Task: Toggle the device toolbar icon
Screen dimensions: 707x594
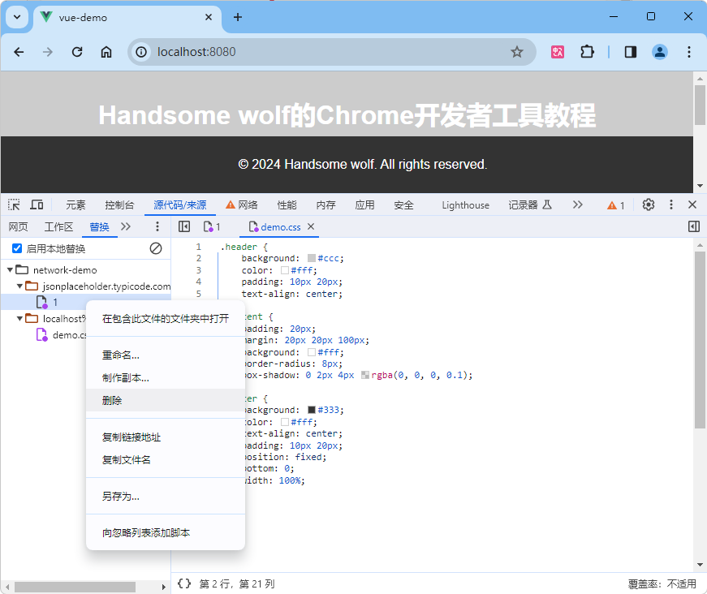Action: tap(37, 205)
